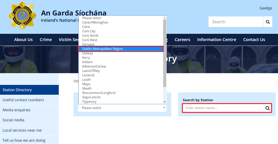Select Cork North from the list
Screen dimensions: 278x144
121,35
